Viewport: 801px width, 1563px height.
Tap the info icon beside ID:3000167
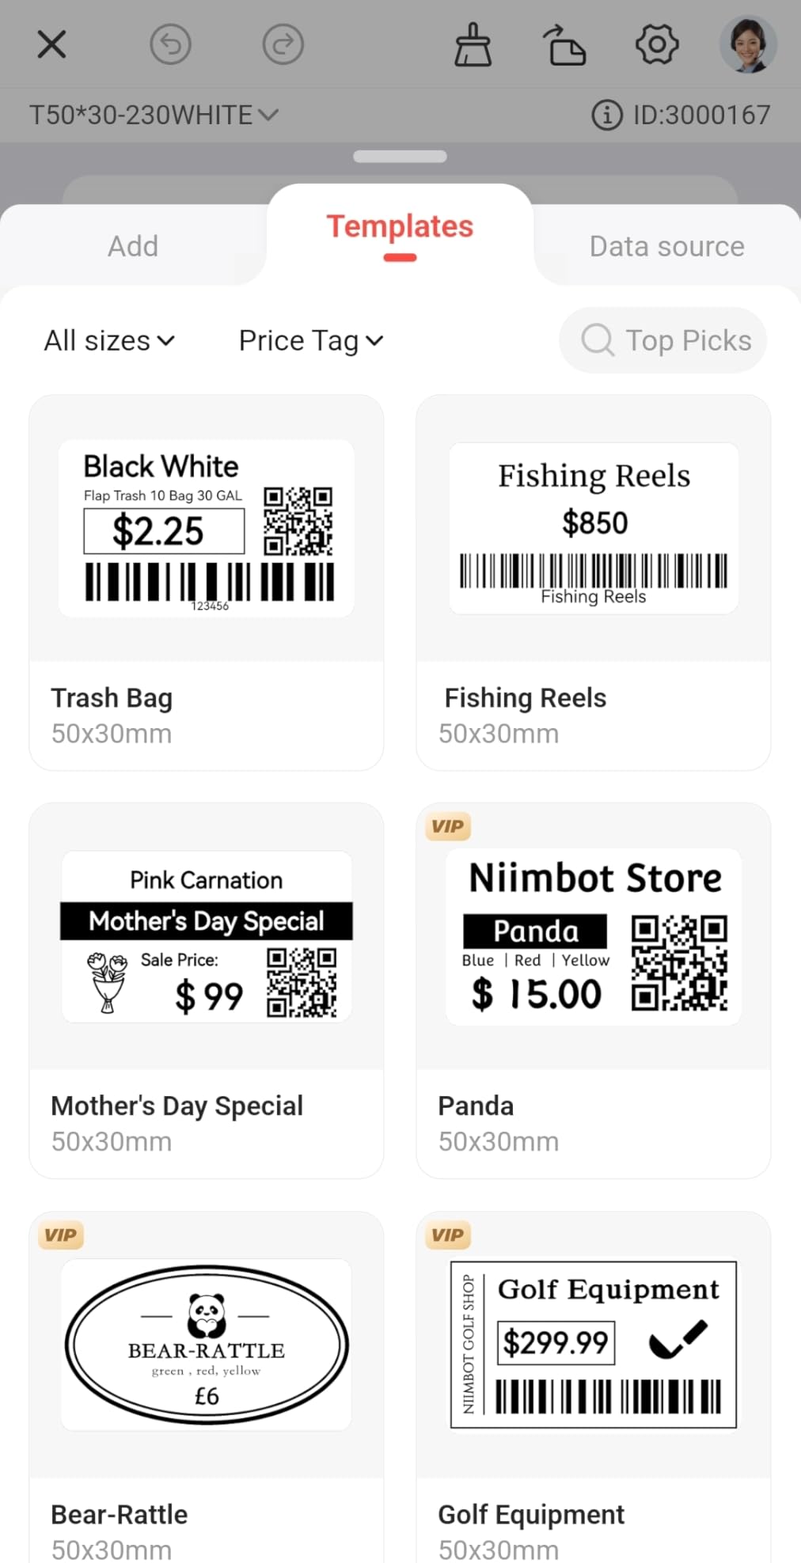click(x=607, y=116)
